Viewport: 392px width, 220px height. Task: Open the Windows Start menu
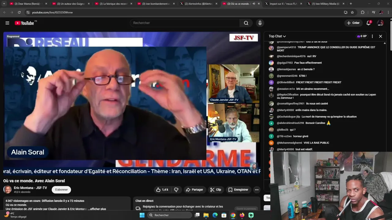coord(142,215)
